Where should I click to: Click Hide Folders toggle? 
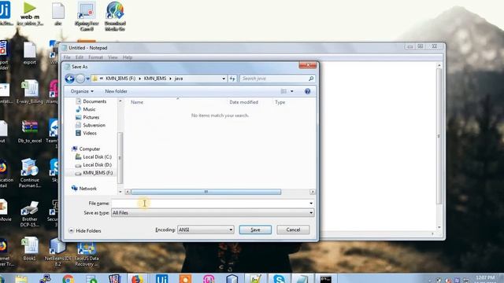[85, 230]
